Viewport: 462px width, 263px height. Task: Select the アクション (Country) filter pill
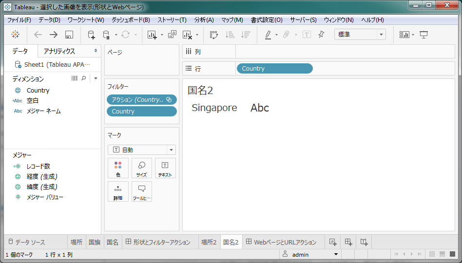(x=142, y=100)
